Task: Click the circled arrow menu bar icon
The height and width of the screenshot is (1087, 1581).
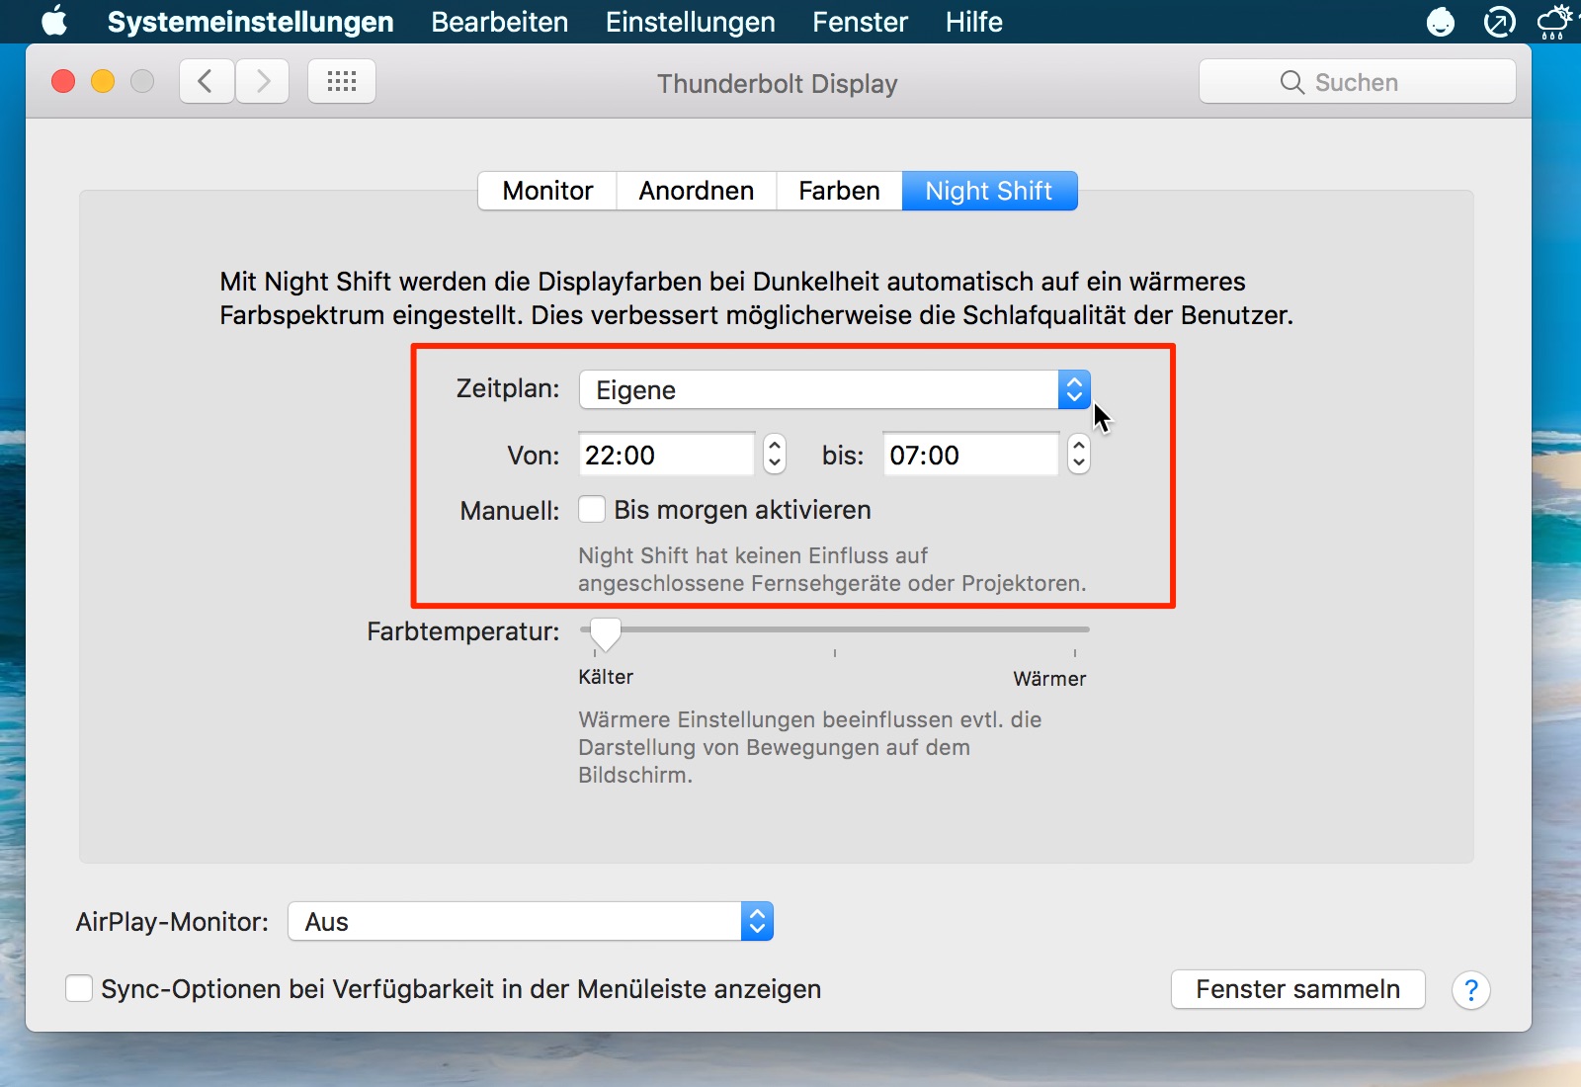Action: click(x=1499, y=21)
